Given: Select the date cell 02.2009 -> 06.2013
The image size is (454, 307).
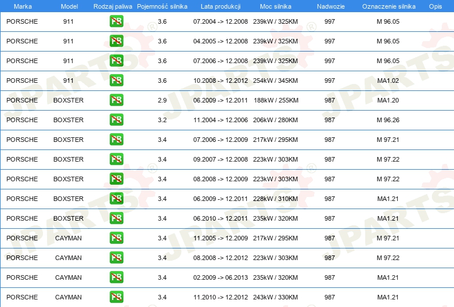Looking at the screenshot, I should [x=221, y=277].
